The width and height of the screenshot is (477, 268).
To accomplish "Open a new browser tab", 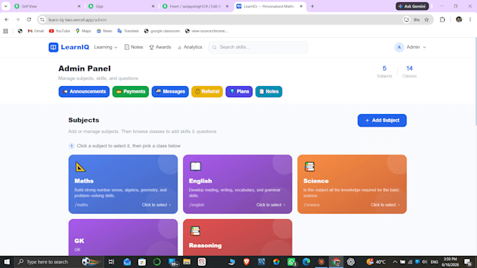I will [x=312, y=6].
